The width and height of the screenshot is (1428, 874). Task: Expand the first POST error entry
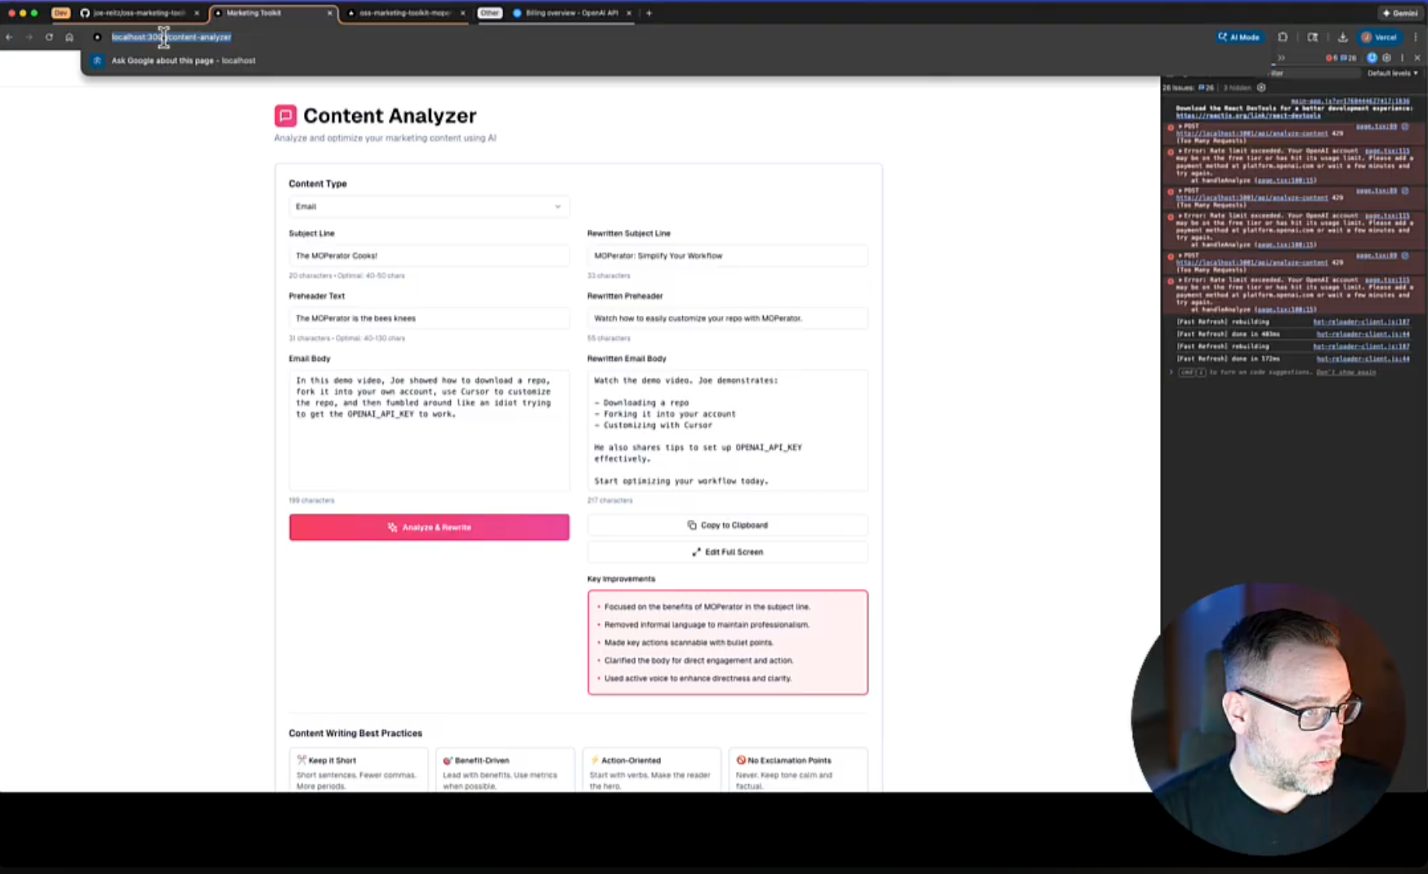click(x=1180, y=127)
